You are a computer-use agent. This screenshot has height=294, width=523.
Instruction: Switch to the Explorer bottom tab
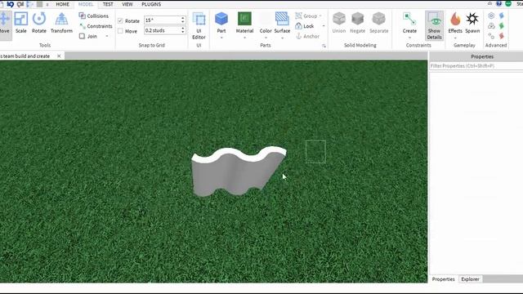471,279
